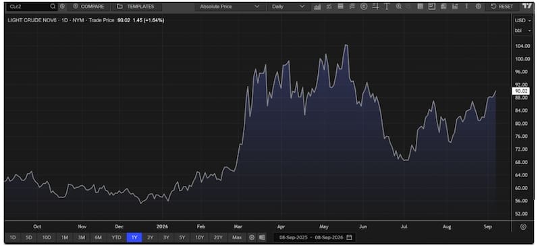Click the circular event marker icon
The height and width of the screenshot is (246, 540).
pos(364,7)
